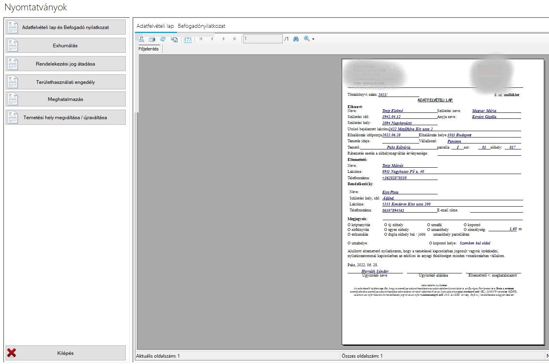Click the printer icon in report toolbar
Viewport: 549px width, 364px height.
pyautogui.click(x=152, y=39)
